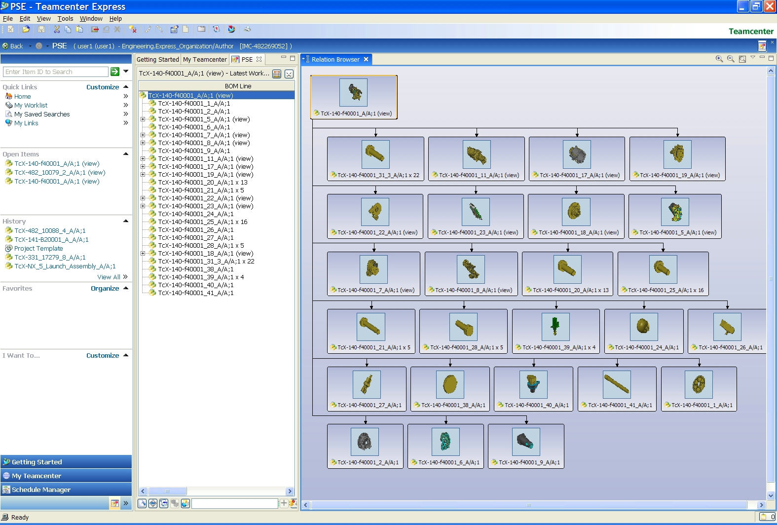The width and height of the screenshot is (777, 525).
Task: Open TcX-482_10079_2_A/A;1 (view) open item
Action: pos(60,172)
